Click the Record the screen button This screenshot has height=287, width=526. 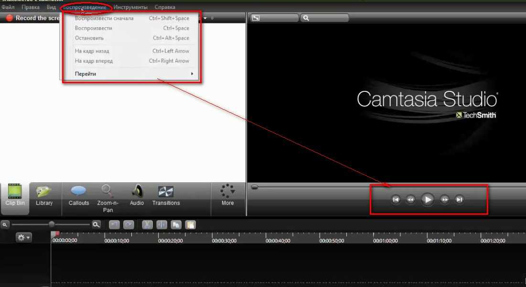point(31,18)
